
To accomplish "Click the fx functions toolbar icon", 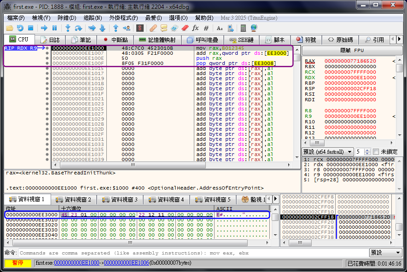I will click(x=195, y=28).
